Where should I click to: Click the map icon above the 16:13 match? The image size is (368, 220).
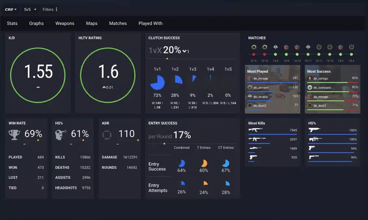click(x=297, y=47)
